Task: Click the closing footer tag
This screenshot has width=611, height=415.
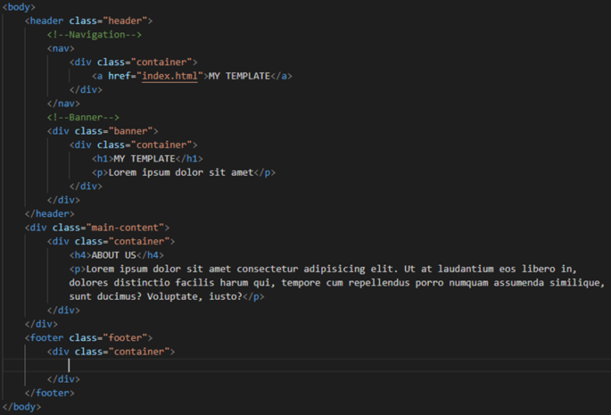Action: coord(50,393)
